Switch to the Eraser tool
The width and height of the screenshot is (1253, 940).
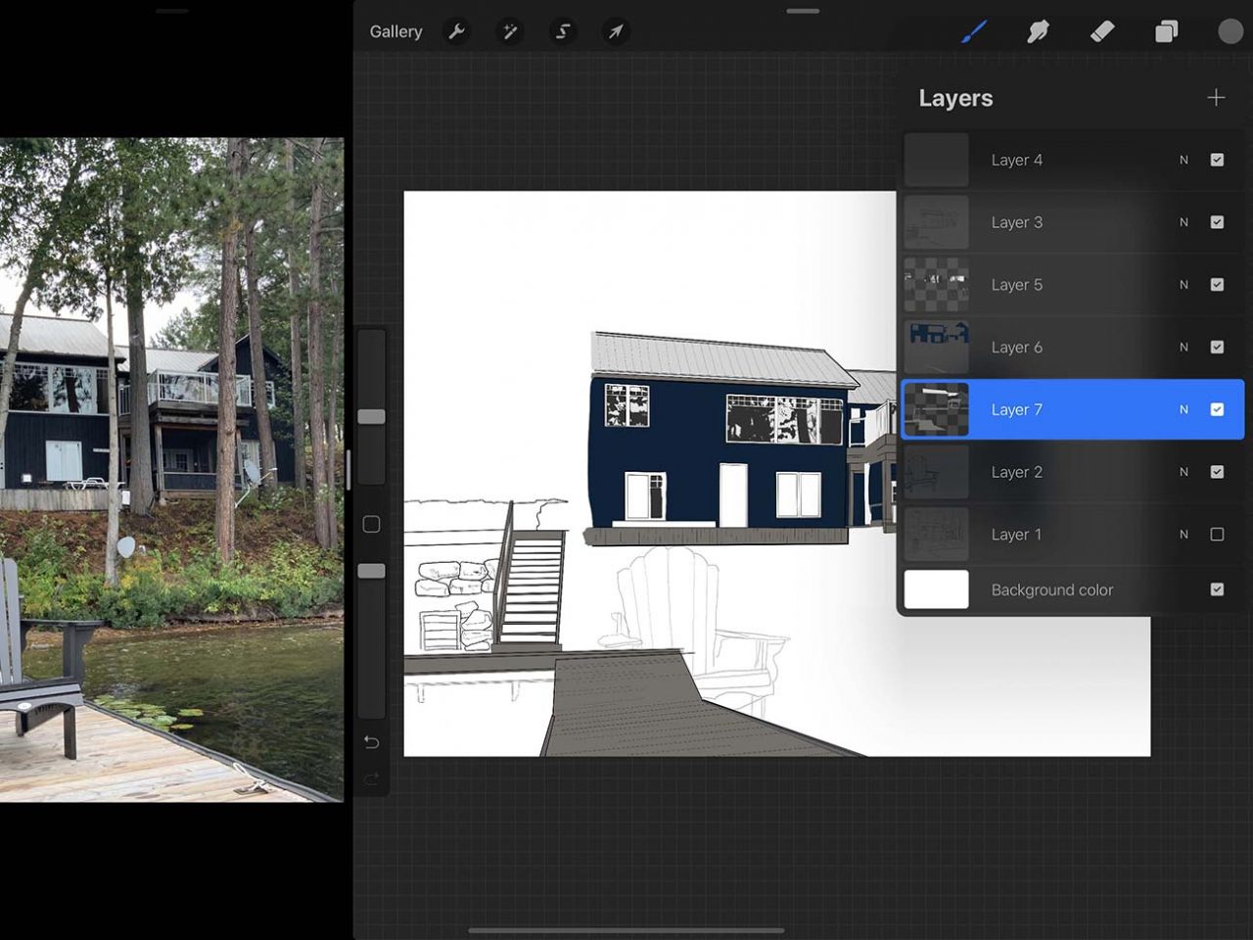tap(1101, 31)
